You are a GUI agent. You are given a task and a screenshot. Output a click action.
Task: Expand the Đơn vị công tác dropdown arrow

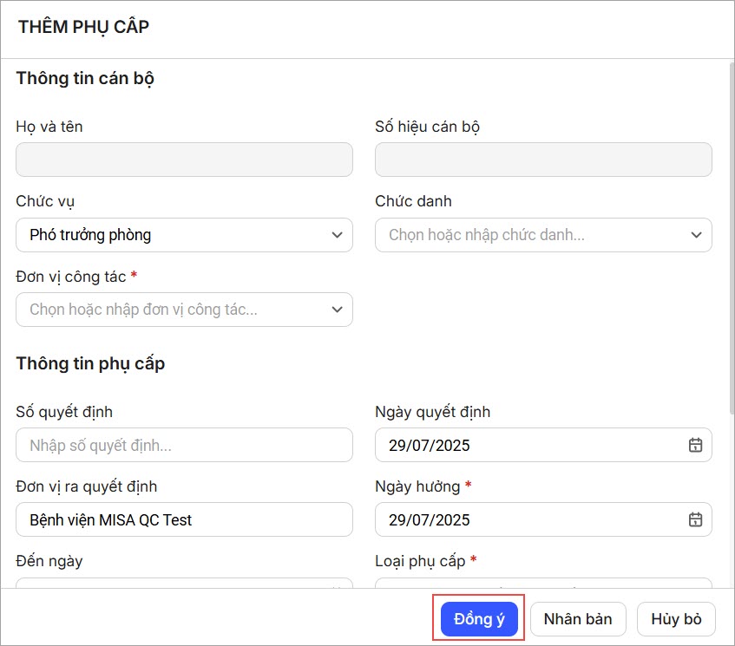click(338, 310)
